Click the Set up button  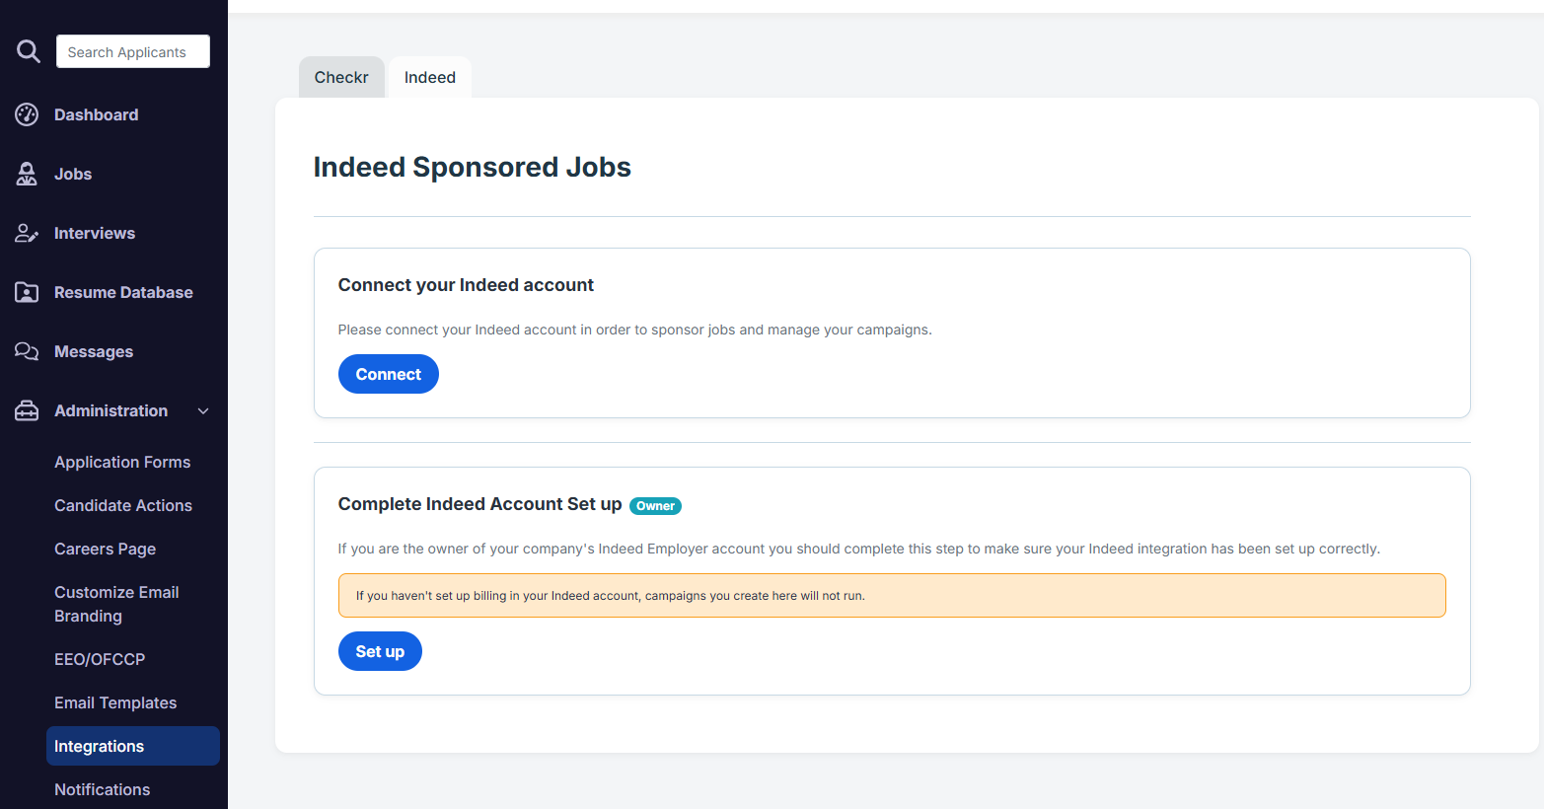(380, 651)
